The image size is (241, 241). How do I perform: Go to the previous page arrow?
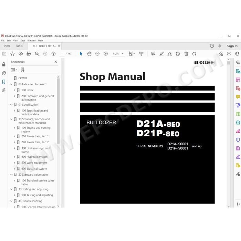45,54
